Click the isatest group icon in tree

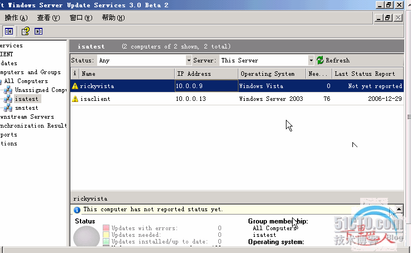click(8, 99)
